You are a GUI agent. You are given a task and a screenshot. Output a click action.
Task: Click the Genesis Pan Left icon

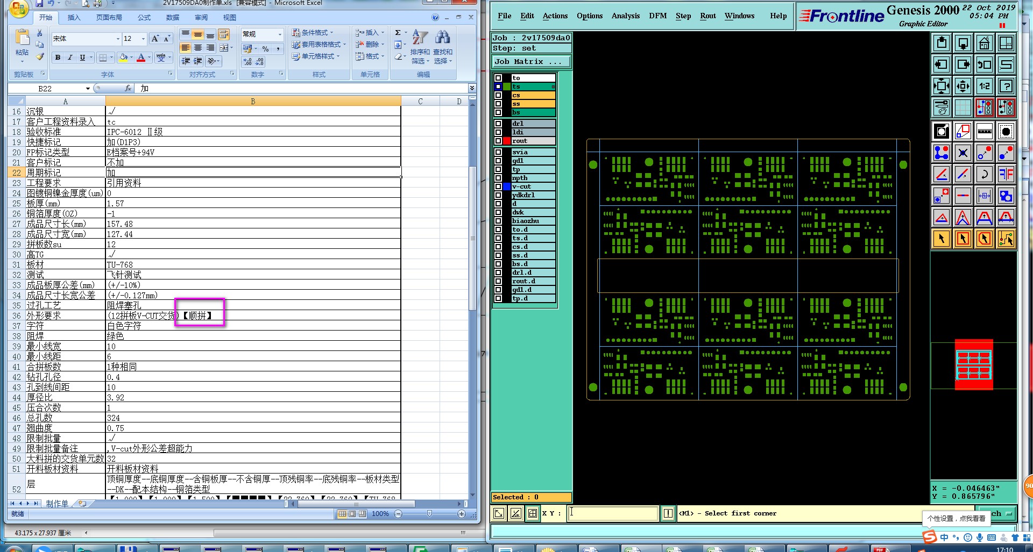pyautogui.click(x=942, y=64)
